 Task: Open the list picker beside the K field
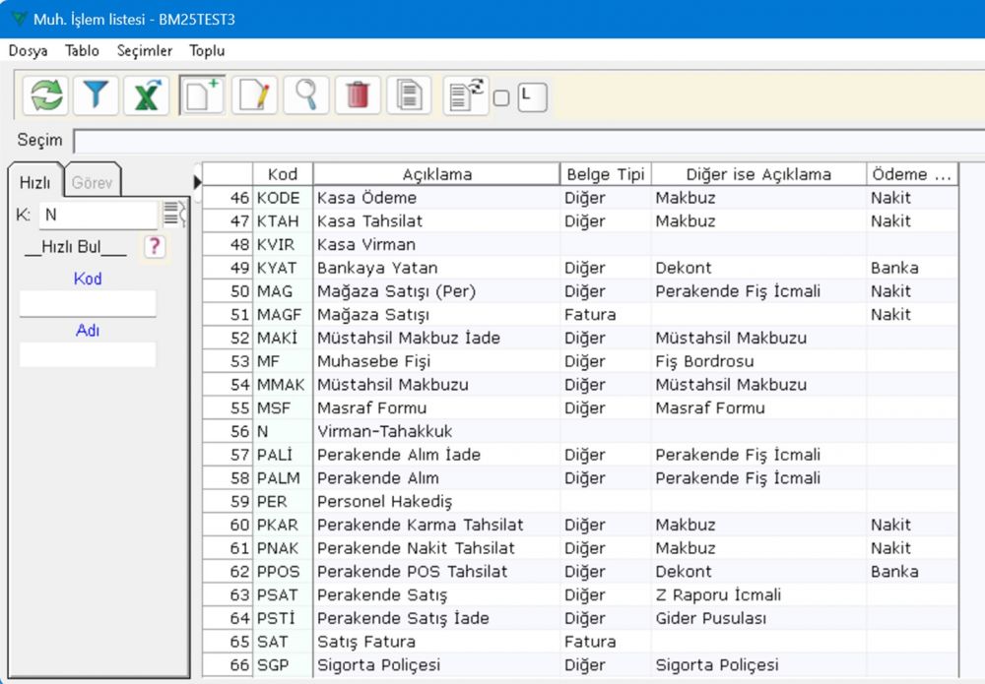pyautogui.click(x=173, y=214)
